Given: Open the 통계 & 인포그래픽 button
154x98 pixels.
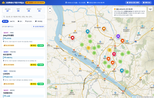Looking at the screenshot, I should coord(133,3).
